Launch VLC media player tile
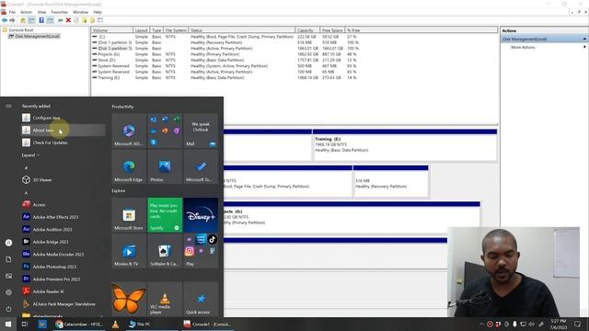This screenshot has width=589, height=331. (165, 300)
